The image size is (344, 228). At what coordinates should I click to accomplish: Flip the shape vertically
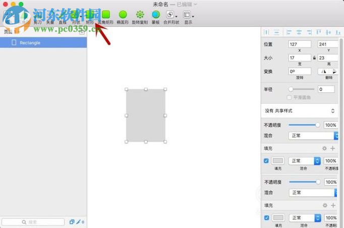click(x=333, y=71)
